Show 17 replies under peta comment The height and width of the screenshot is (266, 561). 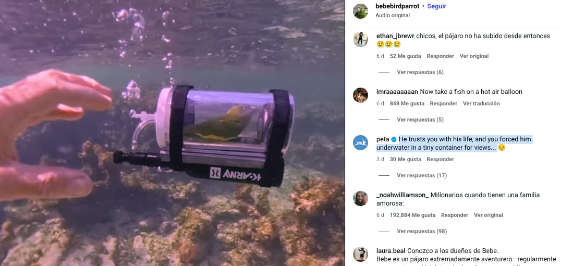click(422, 175)
